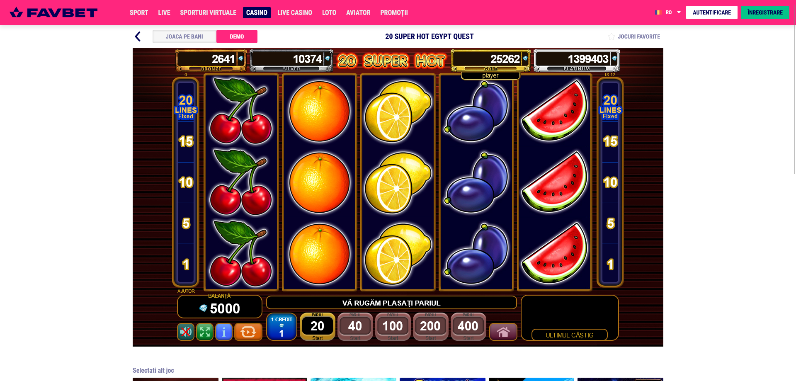Click the Autentificare button
The height and width of the screenshot is (381, 796).
tap(711, 12)
